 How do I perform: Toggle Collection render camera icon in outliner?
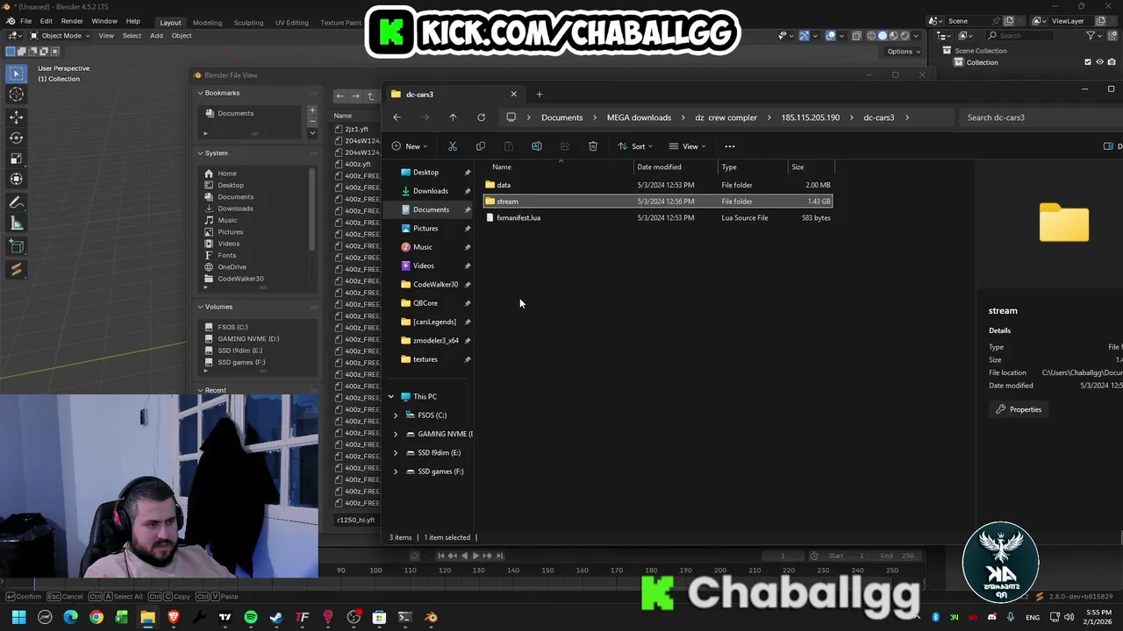pos(1111,62)
